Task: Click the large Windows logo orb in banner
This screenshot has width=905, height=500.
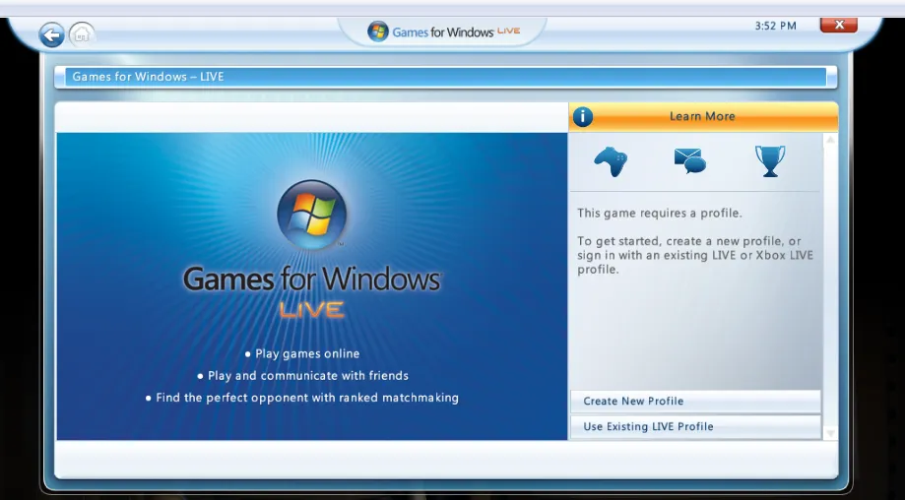Action: pyautogui.click(x=311, y=214)
